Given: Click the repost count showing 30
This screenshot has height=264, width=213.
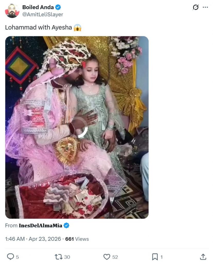Looking at the screenshot, I should 67,257.
